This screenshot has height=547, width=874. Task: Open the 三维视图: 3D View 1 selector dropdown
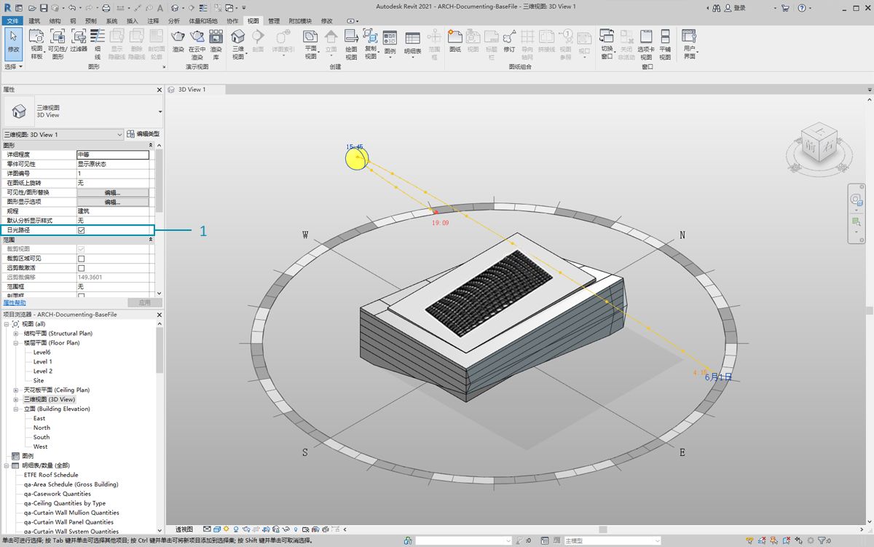[x=63, y=135]
